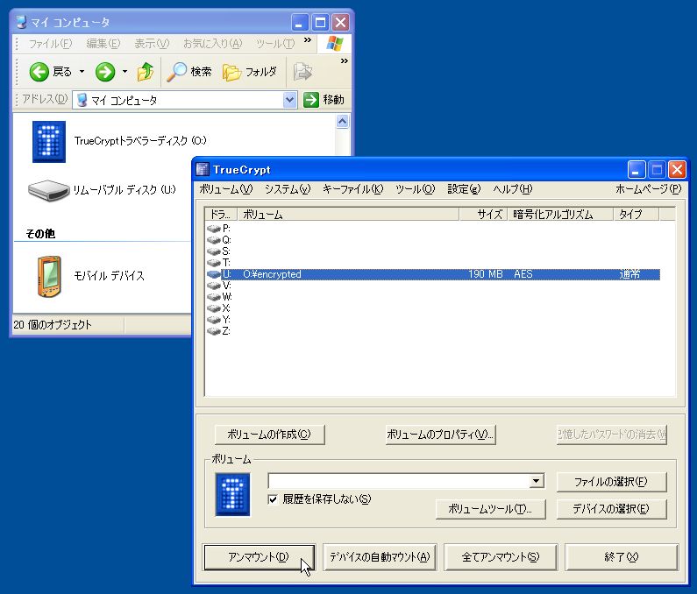
Task: Click the green Back arrow in Explorer
Action: pos(39,72)
